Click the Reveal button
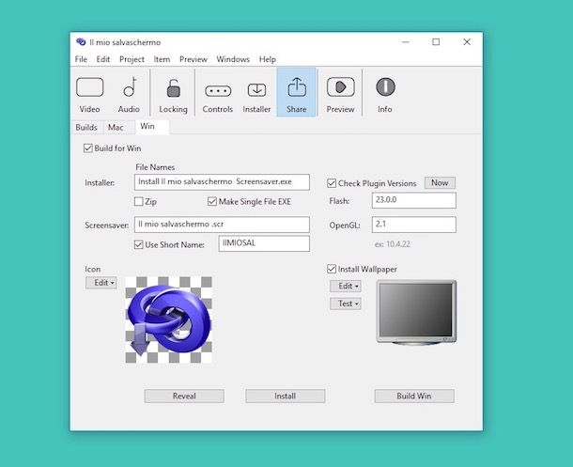The height and width of the screenshot is (467, 573). coord(184,396)
